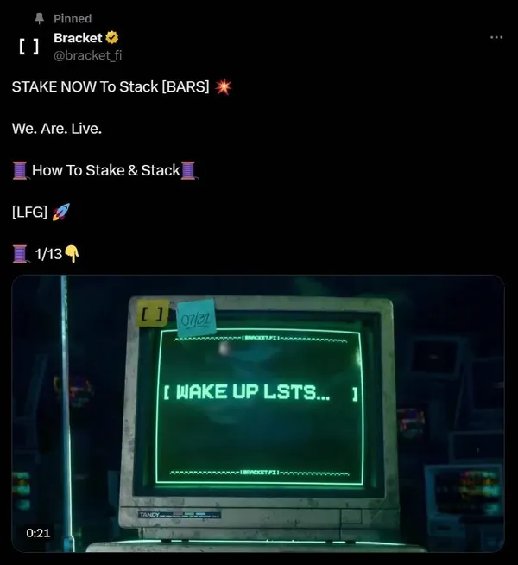Click the thread spool emoji before 1/13

(x=20, y=254)
